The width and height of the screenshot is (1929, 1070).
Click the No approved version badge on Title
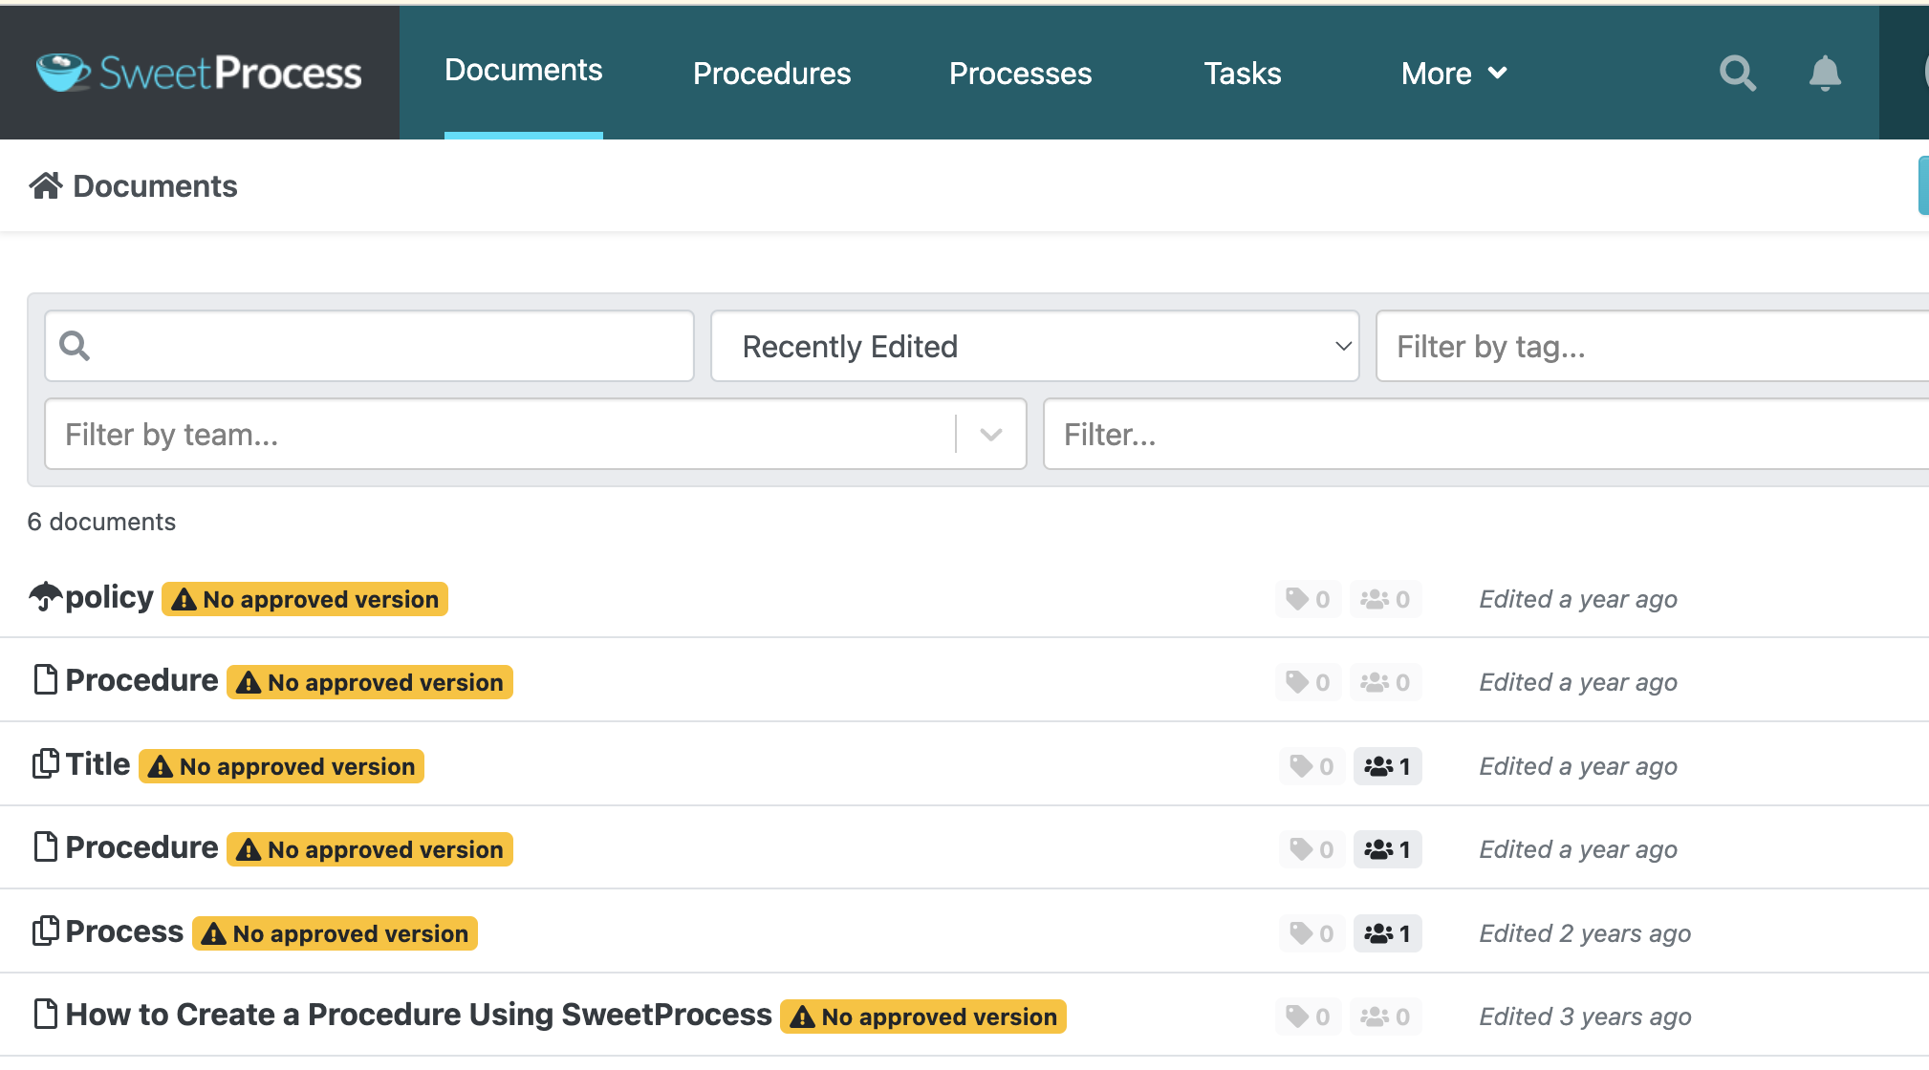[x=282, y=766]
